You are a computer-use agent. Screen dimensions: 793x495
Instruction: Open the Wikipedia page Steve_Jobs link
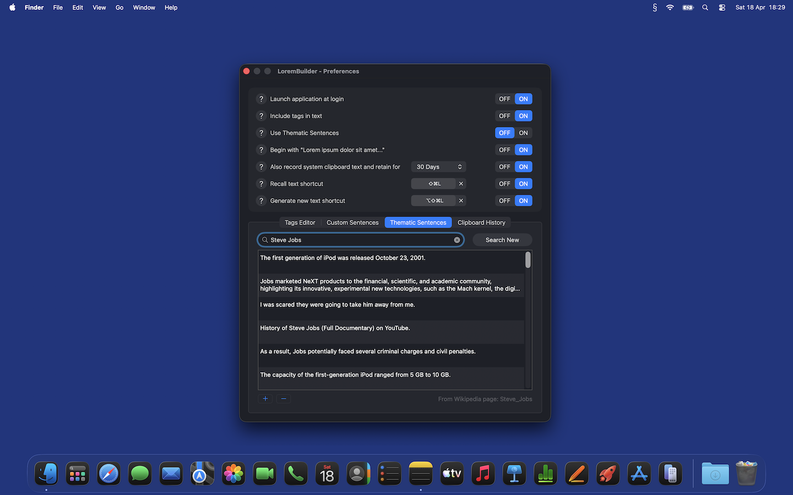[x=516, y=399]
